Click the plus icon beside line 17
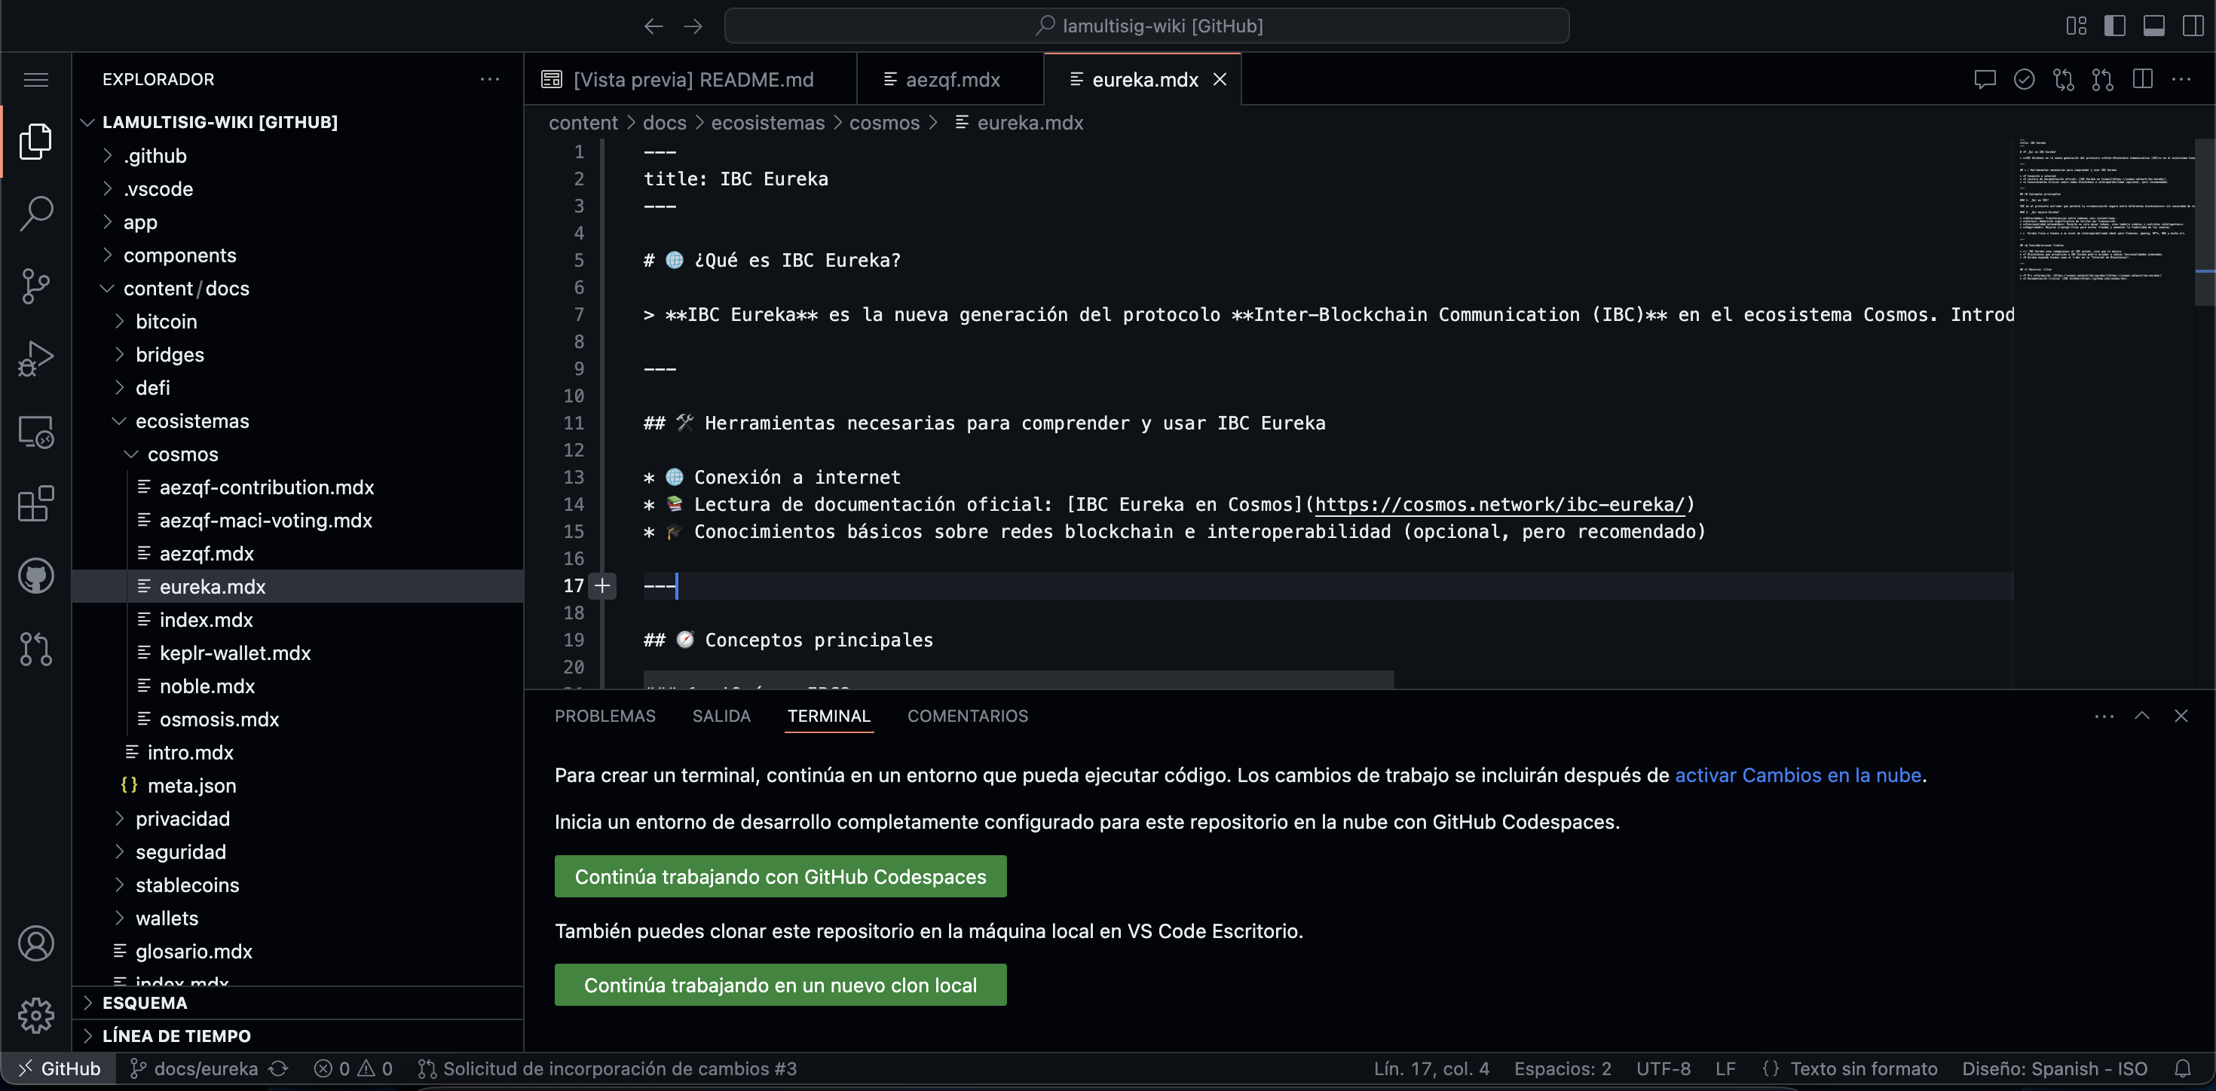Image resolution: width=2216 pixels, height=1091 pixels. click(x=603, y=585)
